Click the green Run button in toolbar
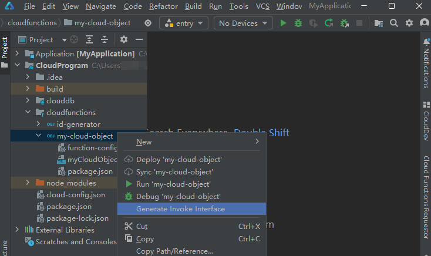 (x=283, y=23)
